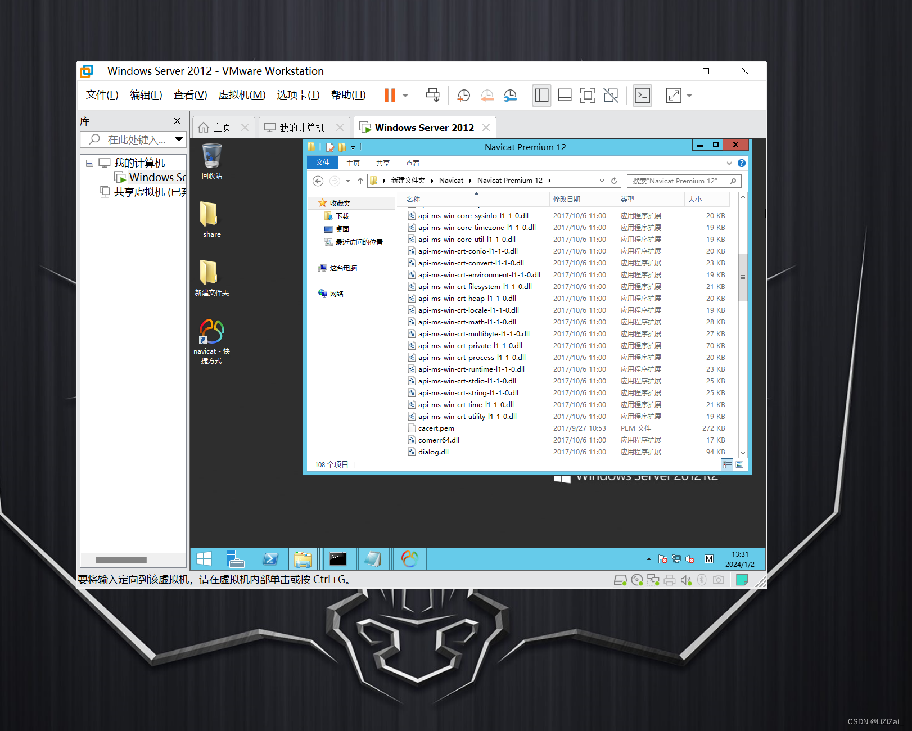The image size is (912, 731).
Task: Select the navicat shortcut on desktop
Action: [x=211, y=341]
